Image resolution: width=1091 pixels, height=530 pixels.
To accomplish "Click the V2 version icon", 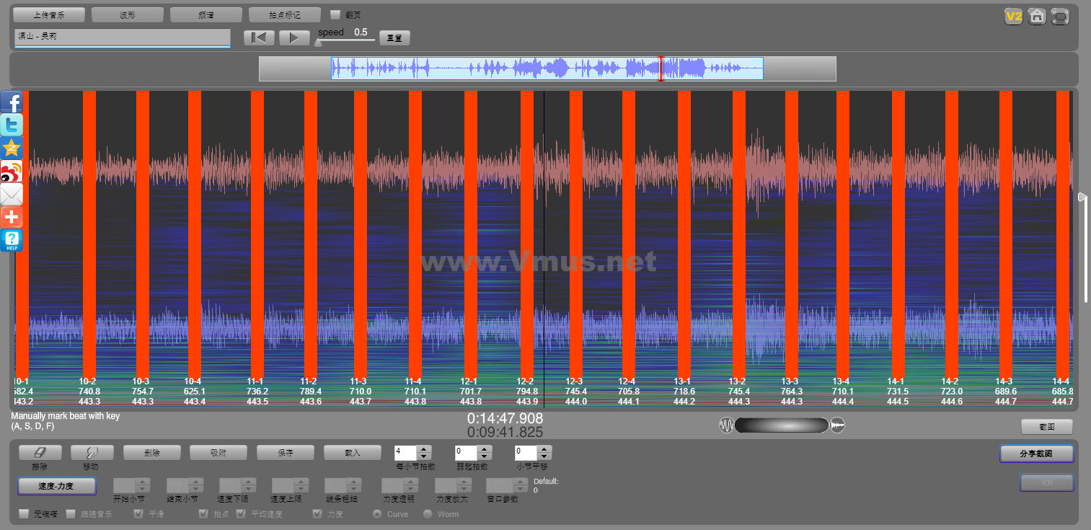I will (1014, 16).
